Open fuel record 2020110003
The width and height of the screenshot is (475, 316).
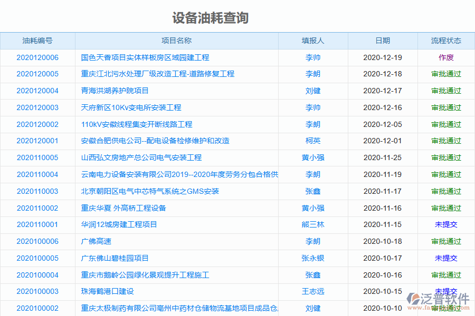tap(37, 191)
